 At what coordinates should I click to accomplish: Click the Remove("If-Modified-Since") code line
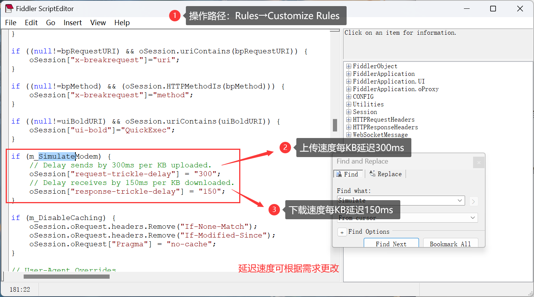152,235
